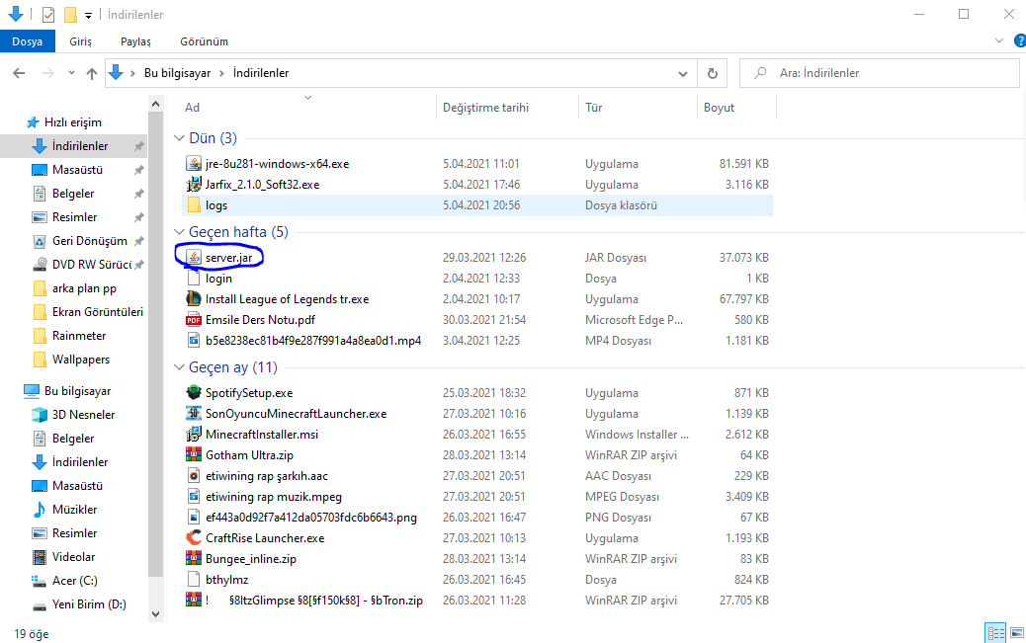Screen dimensions: 1026x643
Task: Open Geri Dönüşüm in the sidebar
Action: 90,241
